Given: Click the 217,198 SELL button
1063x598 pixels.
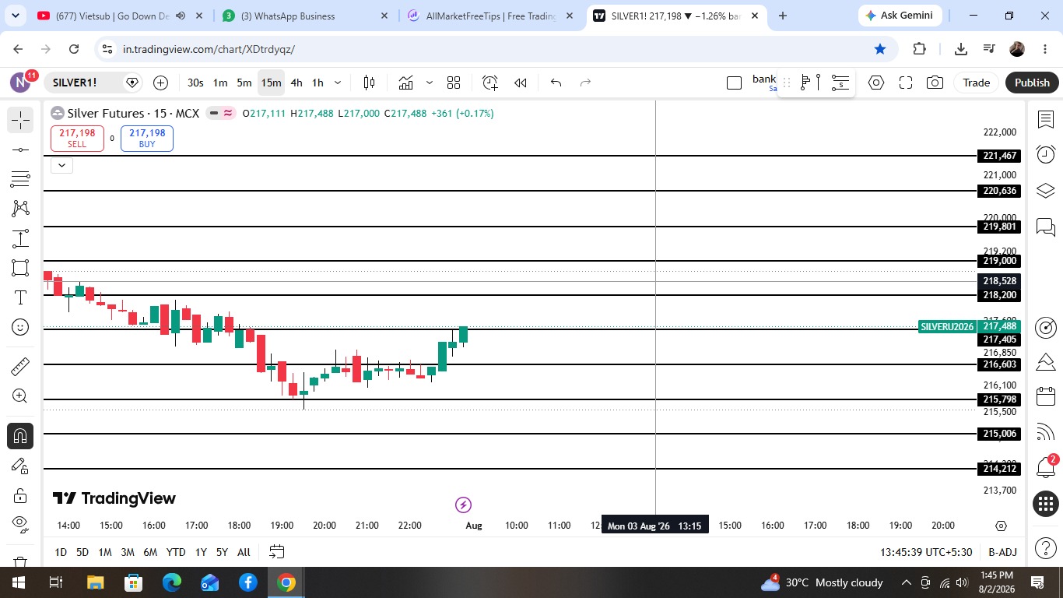Looking at the screenshot, I should (x=77, y=138).
